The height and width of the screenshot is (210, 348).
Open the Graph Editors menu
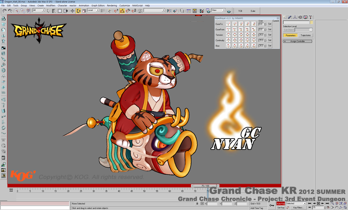[98, 6]
